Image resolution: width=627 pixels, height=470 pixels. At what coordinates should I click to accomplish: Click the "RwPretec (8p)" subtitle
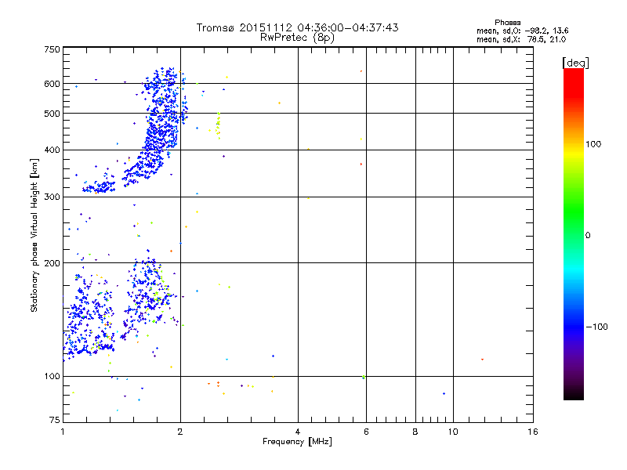(x=297, y=38)
